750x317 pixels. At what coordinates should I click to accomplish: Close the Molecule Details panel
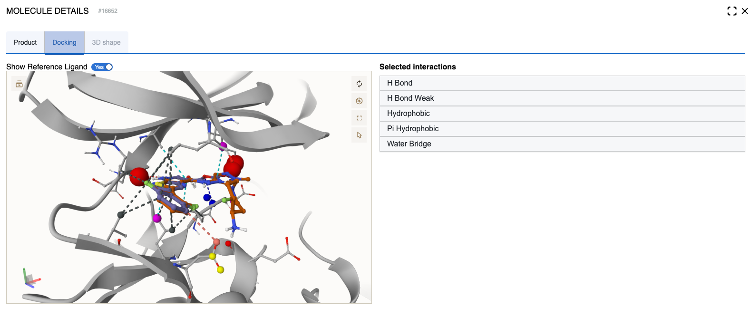click(745, 11)
